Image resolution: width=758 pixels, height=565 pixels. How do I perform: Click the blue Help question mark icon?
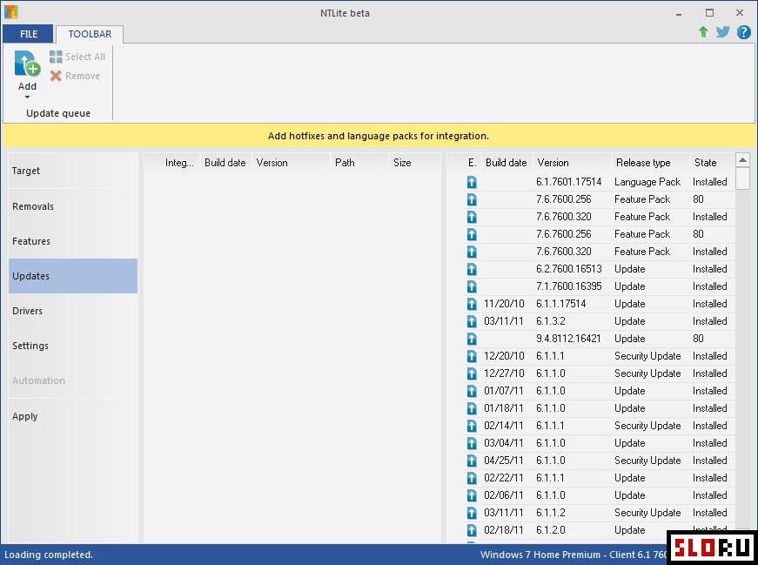pyautogui.click(x=743, y=32)
